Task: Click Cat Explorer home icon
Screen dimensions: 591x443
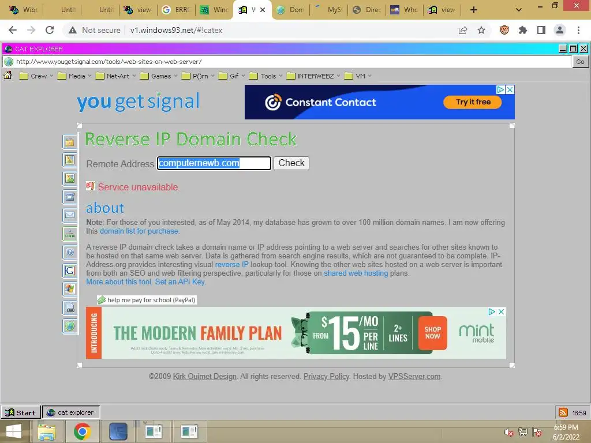Action: point(8,76)
